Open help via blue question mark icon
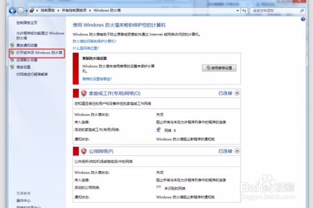313x208 pixels. click(303, 19)
